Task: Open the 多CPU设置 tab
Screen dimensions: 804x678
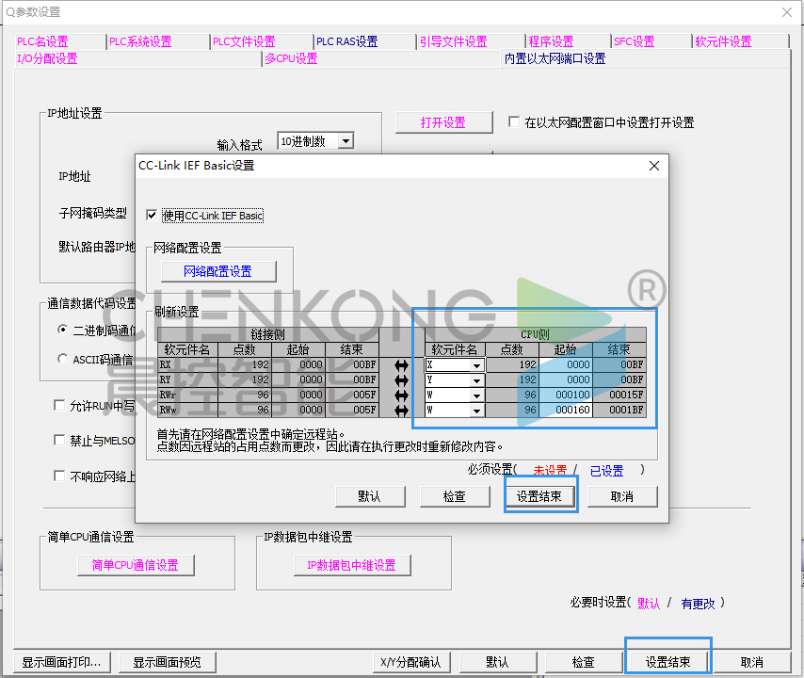Action: pyautogui.click(x=291, y=58)
